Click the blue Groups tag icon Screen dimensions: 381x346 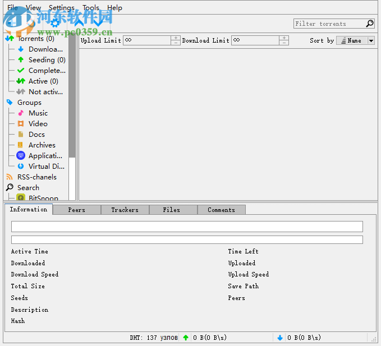click(x=10, y=102)
